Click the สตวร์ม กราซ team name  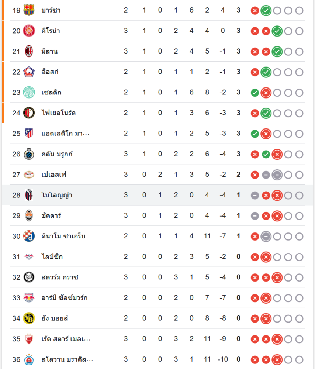[x=60, y=277]
